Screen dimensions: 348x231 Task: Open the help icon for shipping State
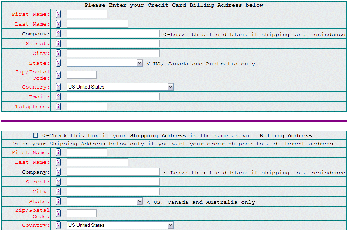pos(59,201)
